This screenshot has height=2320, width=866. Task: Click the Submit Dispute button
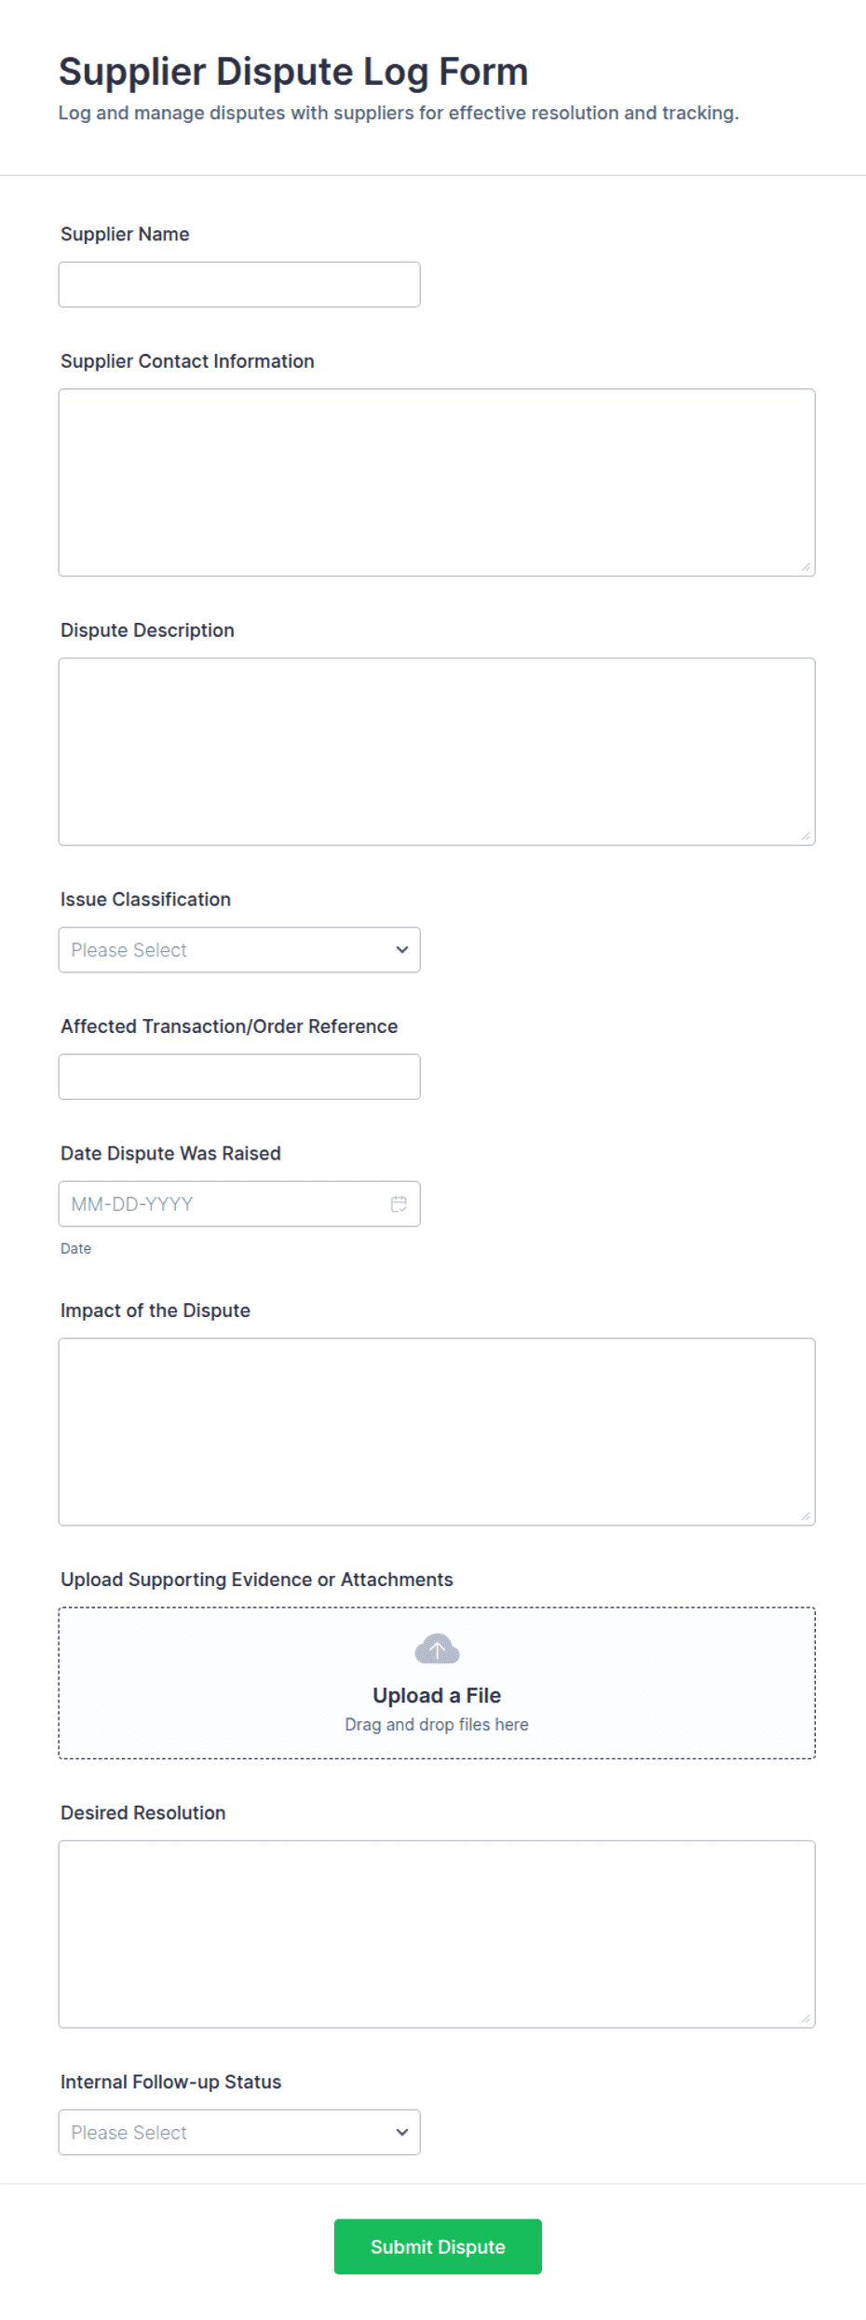click(437, 2245)
